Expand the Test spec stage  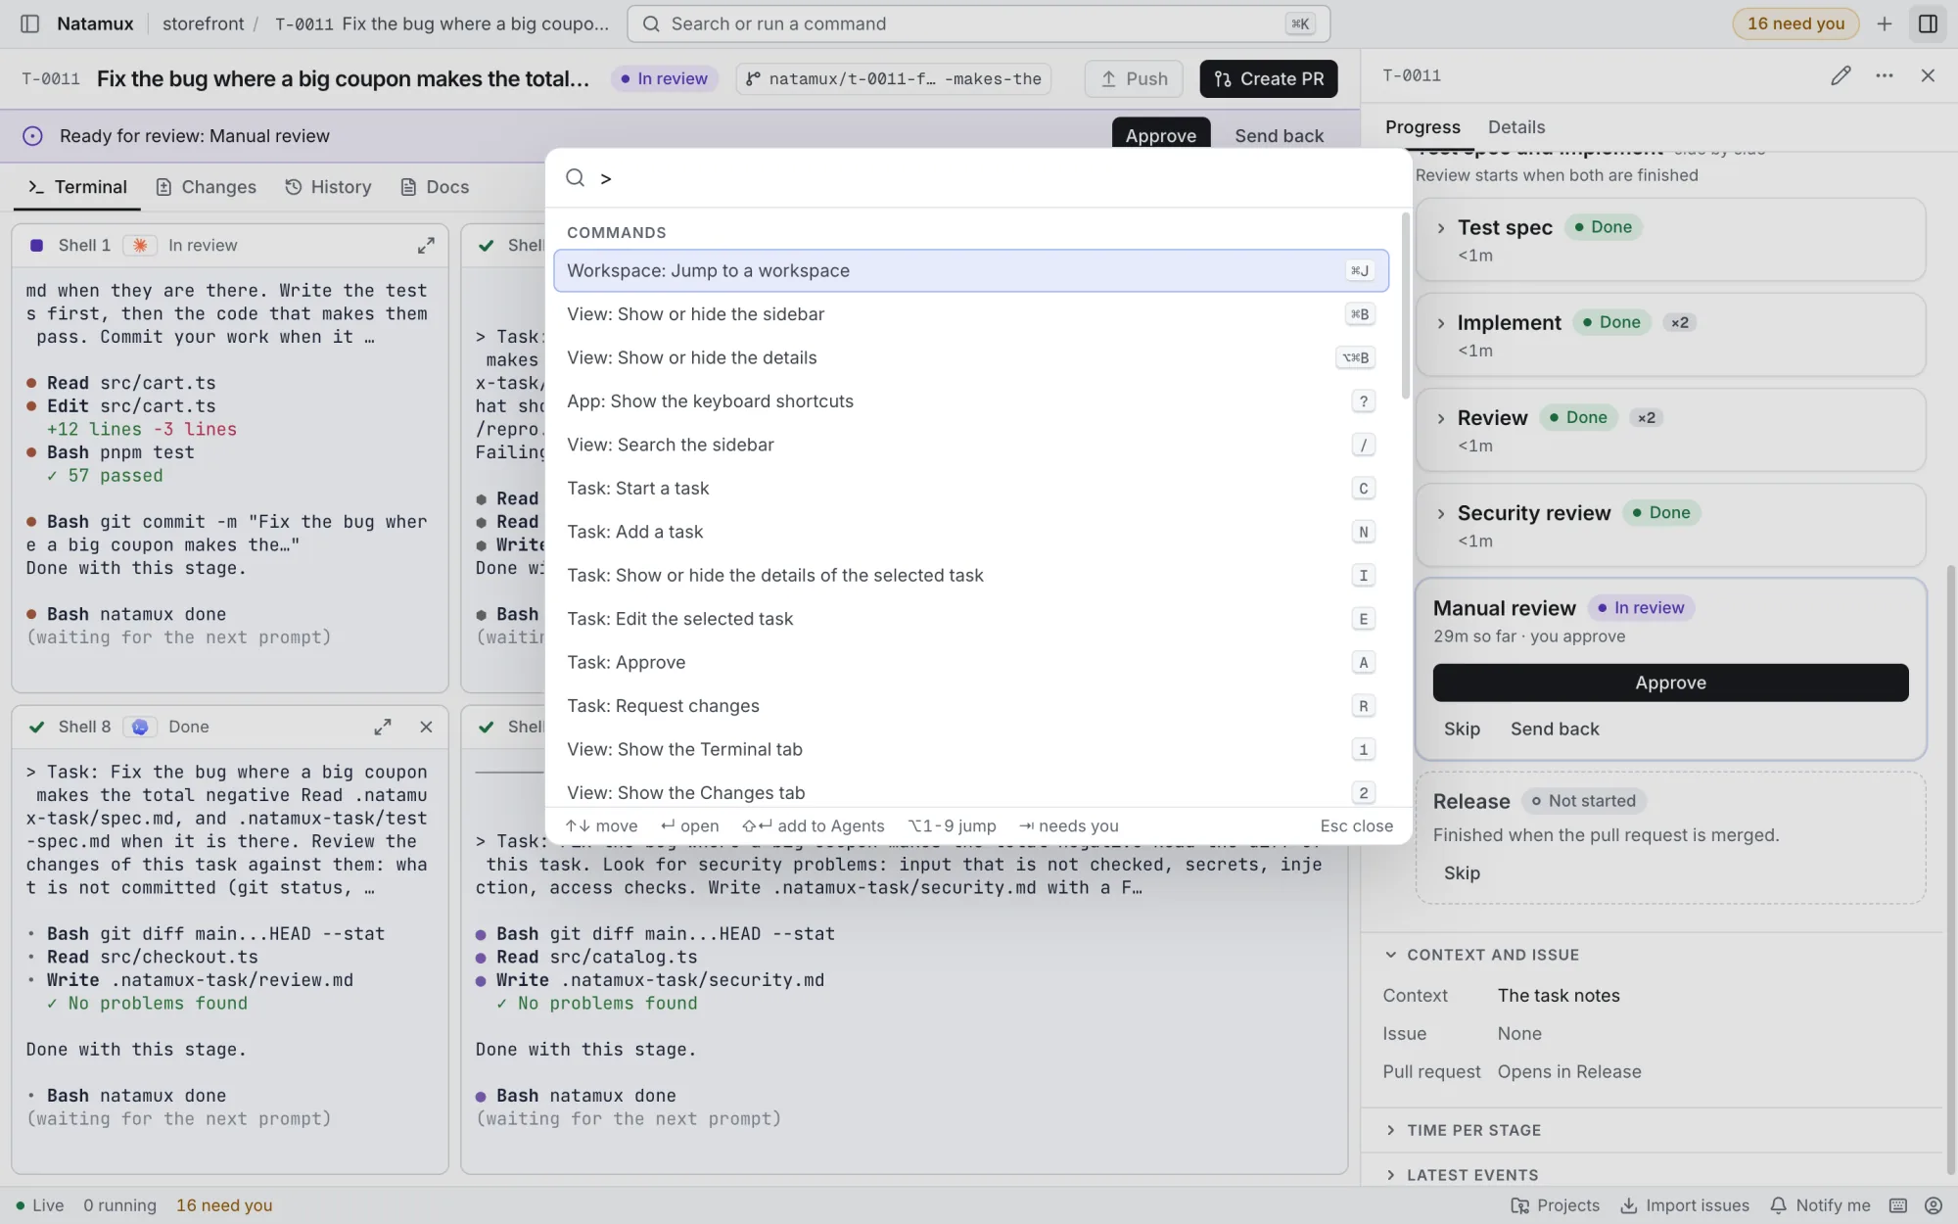tap(1440, 228)
